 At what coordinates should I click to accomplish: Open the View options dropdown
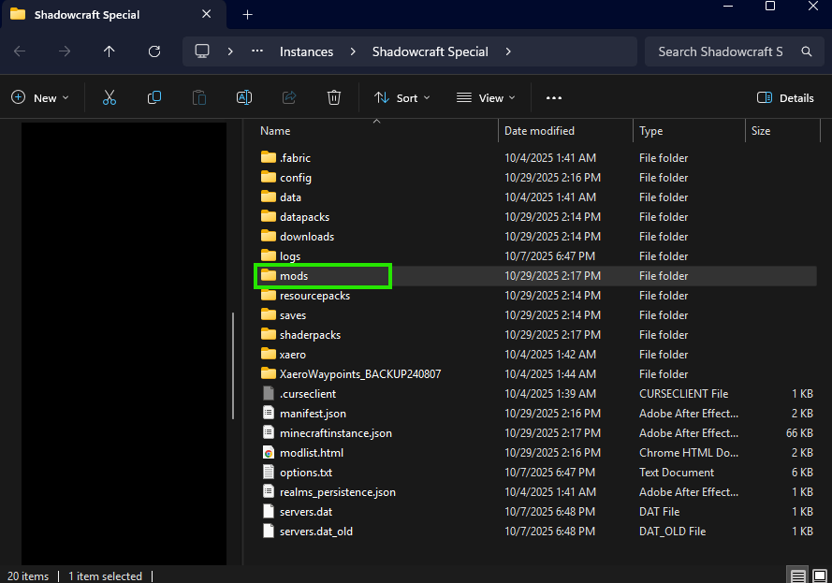click(486, 97)
